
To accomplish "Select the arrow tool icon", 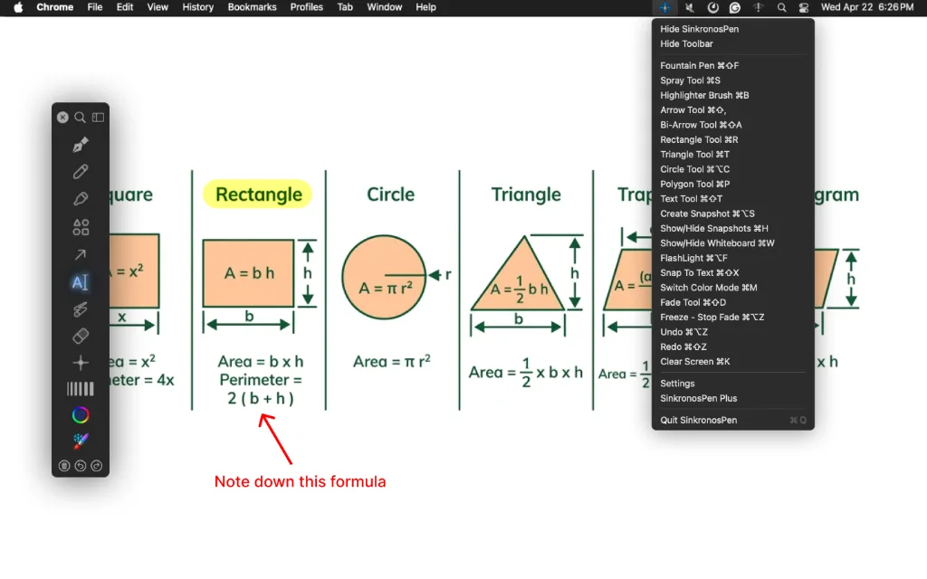I will point(81,254).
